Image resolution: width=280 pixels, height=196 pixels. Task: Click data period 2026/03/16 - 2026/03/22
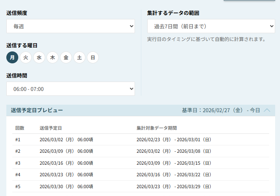pos(174,175)
